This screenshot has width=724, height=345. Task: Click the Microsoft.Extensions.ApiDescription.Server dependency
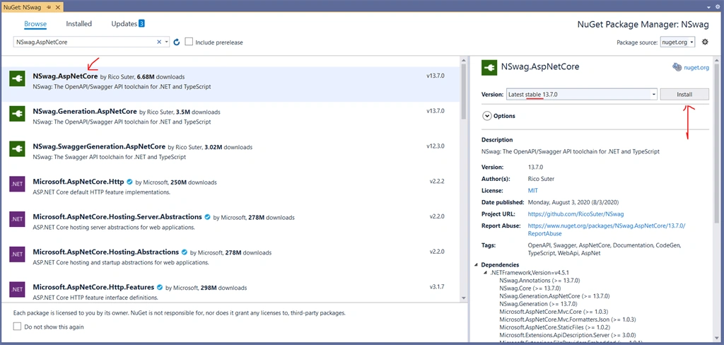coord(568,335)
